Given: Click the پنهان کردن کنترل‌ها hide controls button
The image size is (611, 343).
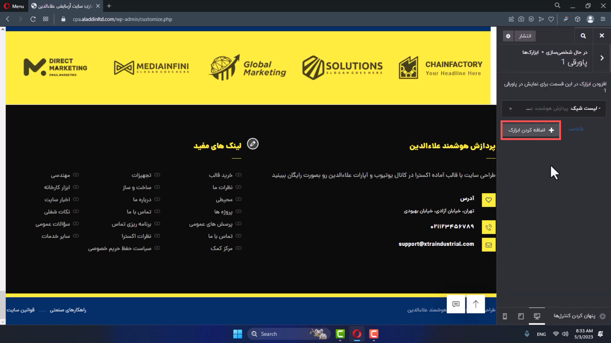Looking at the screenshot, I should 579,316.
